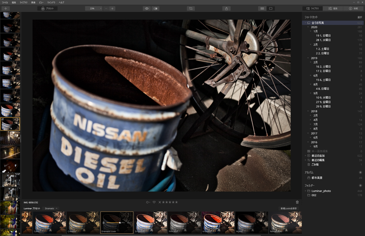The width and height of the screenshot is (365, 236).
Task: Open the Luminar_photo folder
Action: tap(334, 191)
